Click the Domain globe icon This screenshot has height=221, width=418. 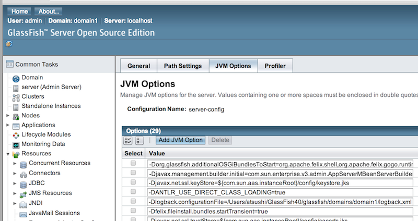[16, 78]
